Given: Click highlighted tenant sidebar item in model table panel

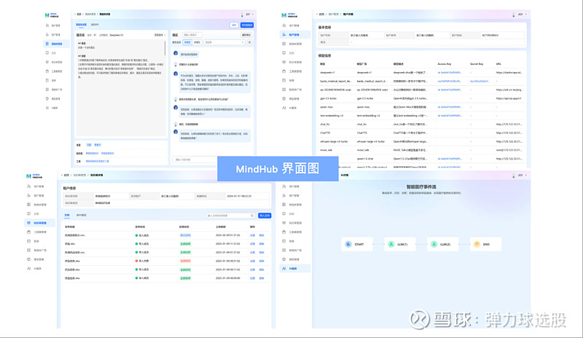Looking at the screenshot, I should click(x=294, y=34).
